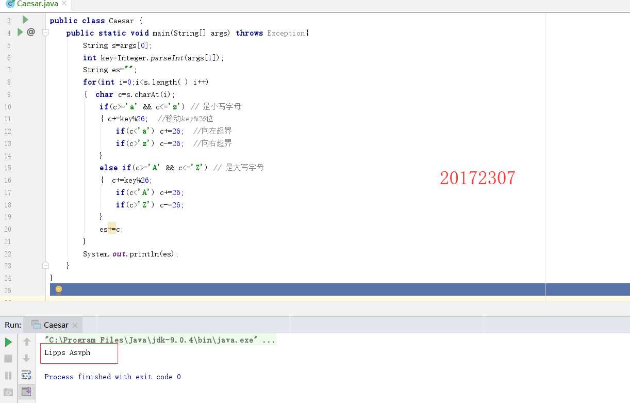Viewport: 630px width, 403px height.
Task: Click the for loop header on line 8
Action: (145, 82)
